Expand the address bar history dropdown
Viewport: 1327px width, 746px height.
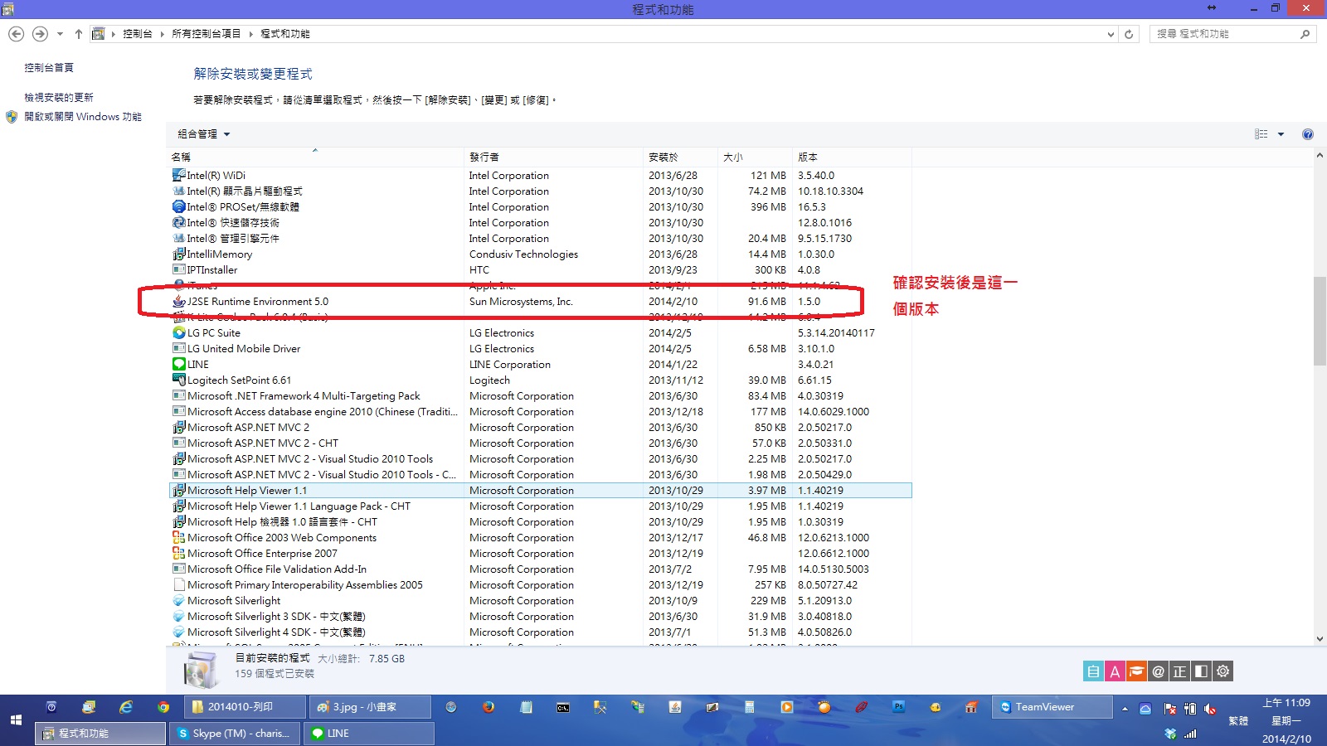point(1111,34)
